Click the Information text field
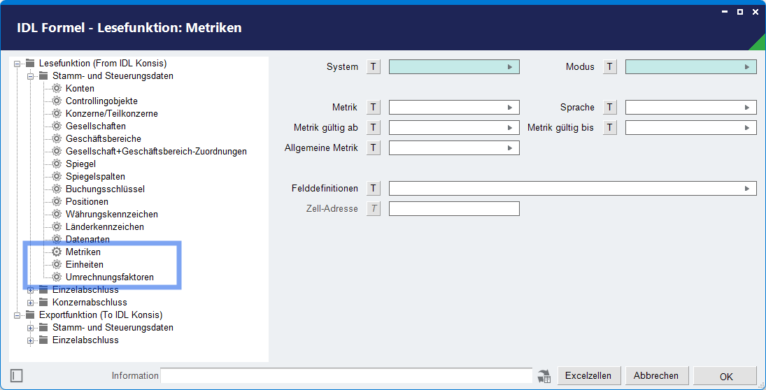Image resolution: width=766 pixels, height=390 pixels. 346,376
